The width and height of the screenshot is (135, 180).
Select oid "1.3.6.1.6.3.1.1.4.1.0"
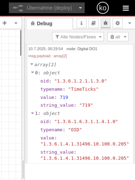pos(86,122)
